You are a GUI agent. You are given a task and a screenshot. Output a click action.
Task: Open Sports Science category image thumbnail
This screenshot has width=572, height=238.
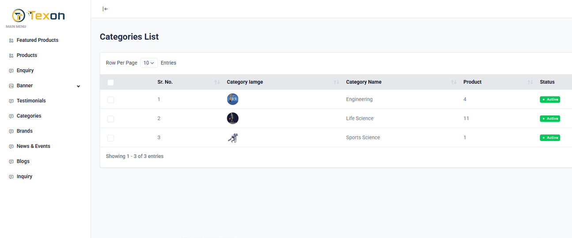pos(233,138)
